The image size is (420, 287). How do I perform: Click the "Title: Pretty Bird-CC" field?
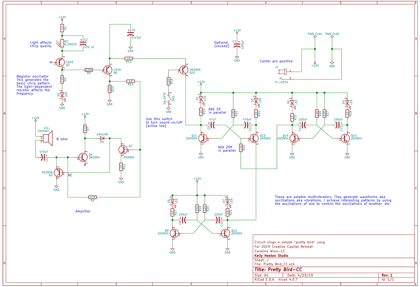[x=278, y=270]
